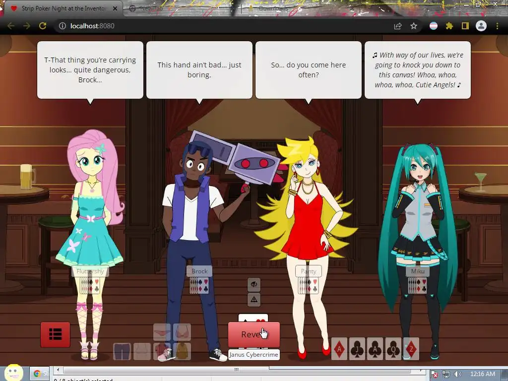
Task: Click the undershirt clothing icon
Action: (x=142, y=352)
